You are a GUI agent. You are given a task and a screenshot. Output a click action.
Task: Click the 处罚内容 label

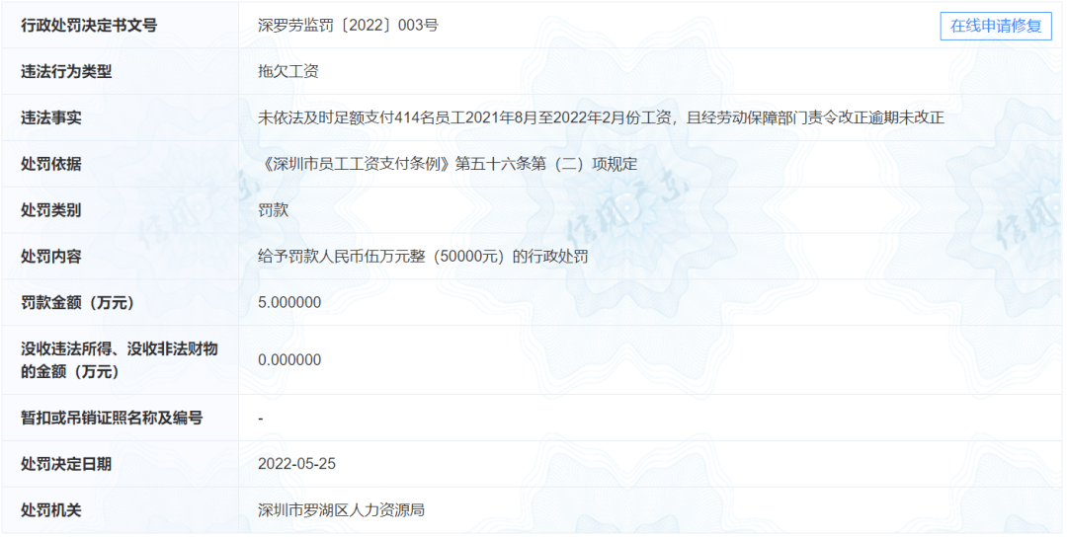51,257
